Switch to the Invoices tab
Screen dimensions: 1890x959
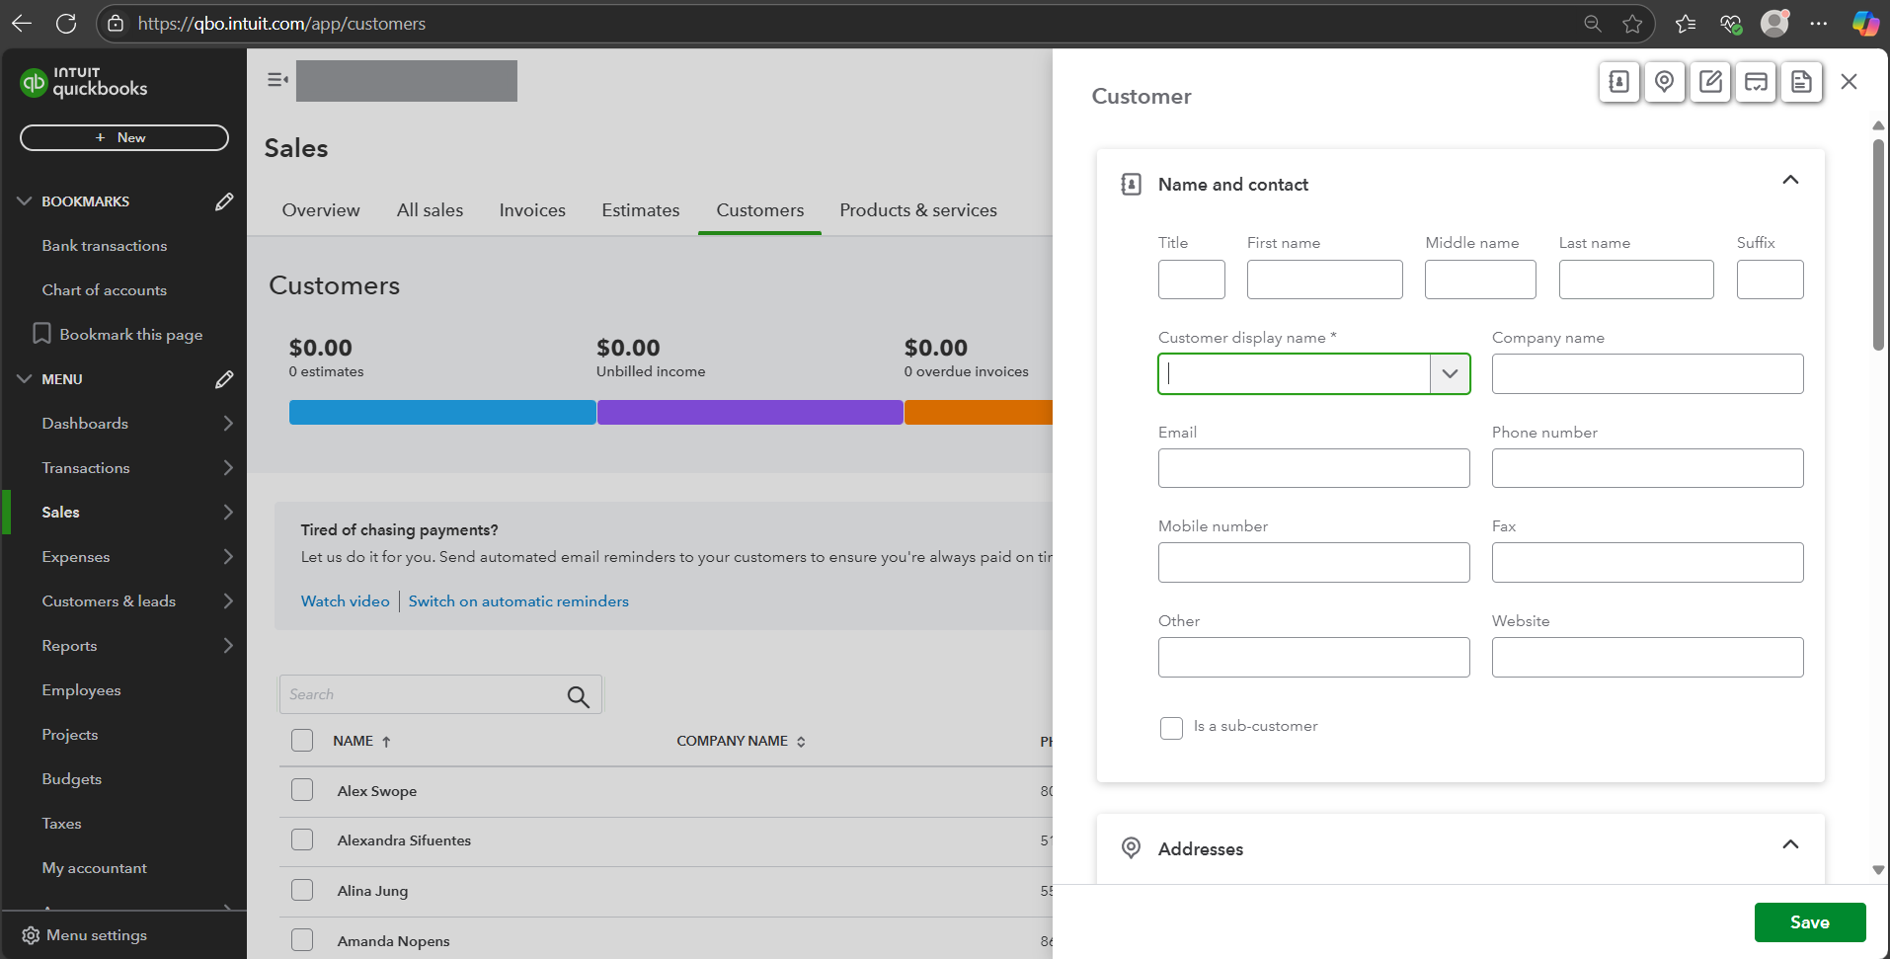pos(532,210)
